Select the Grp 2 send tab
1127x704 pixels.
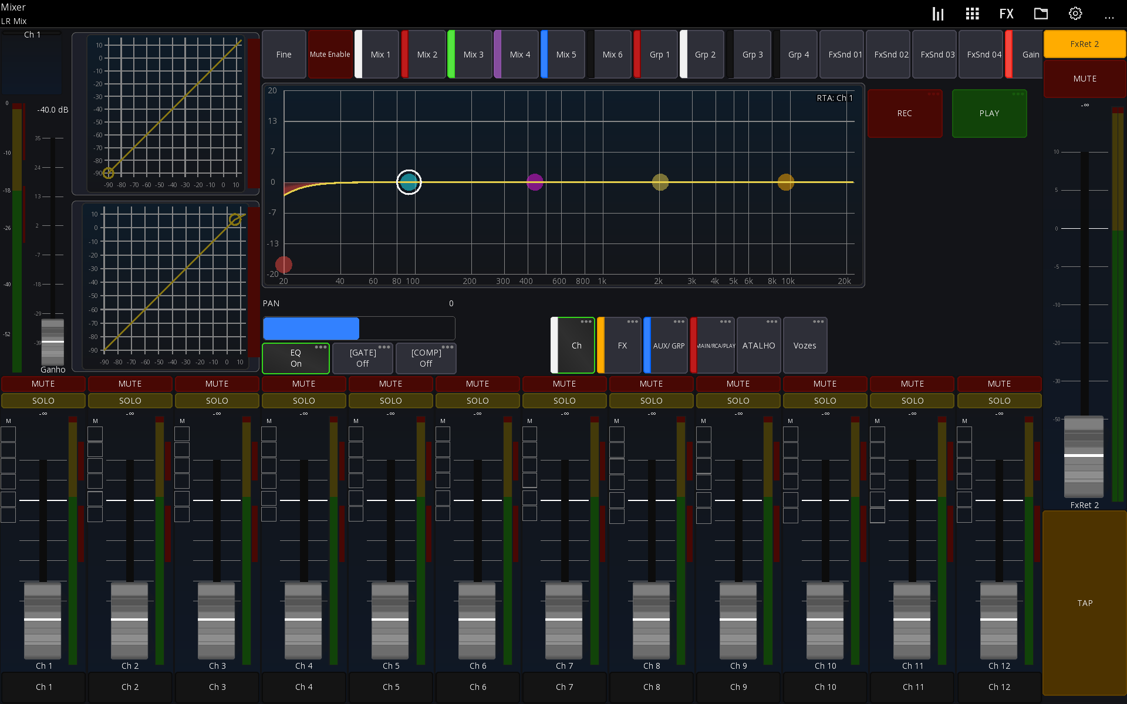(702, 55)
